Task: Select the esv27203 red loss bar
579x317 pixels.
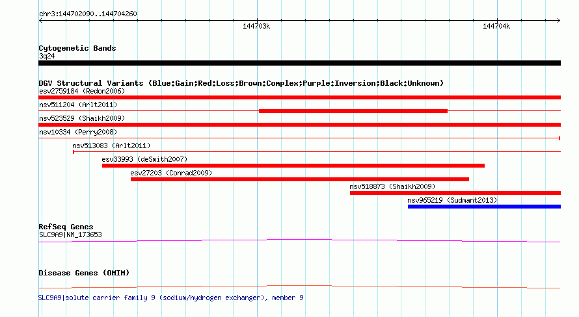Action: coord(300,179)
